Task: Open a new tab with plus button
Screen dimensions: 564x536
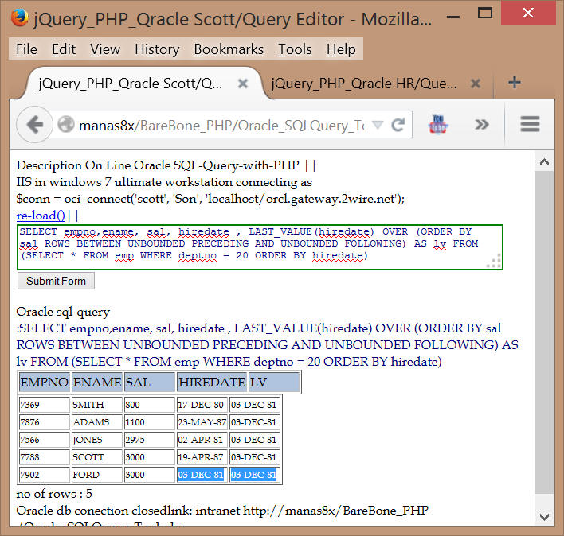Action: coord(515,83)
